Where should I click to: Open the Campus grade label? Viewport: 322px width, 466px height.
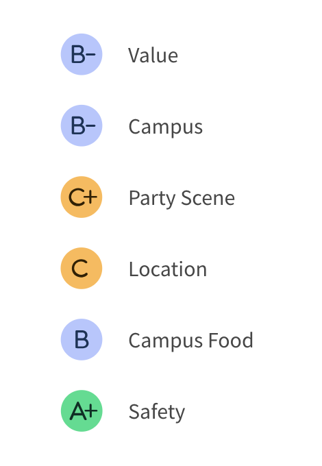[x=166, y=127]
